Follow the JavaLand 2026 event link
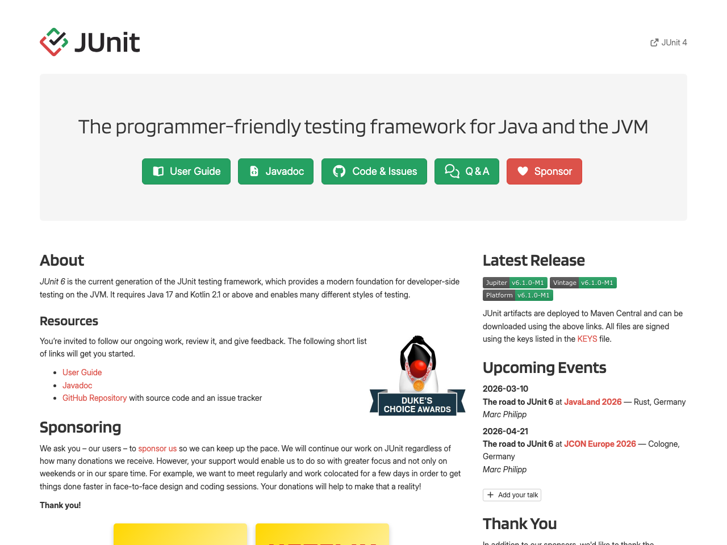Screen dimensions: 727x545 (x=592, y=402)
